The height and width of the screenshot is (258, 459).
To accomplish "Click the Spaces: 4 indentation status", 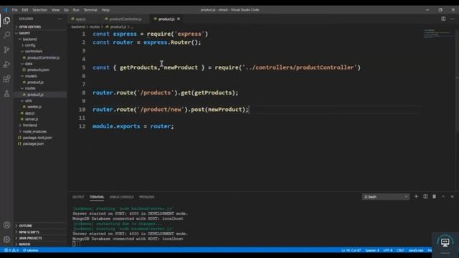I will tap(372, 250).
